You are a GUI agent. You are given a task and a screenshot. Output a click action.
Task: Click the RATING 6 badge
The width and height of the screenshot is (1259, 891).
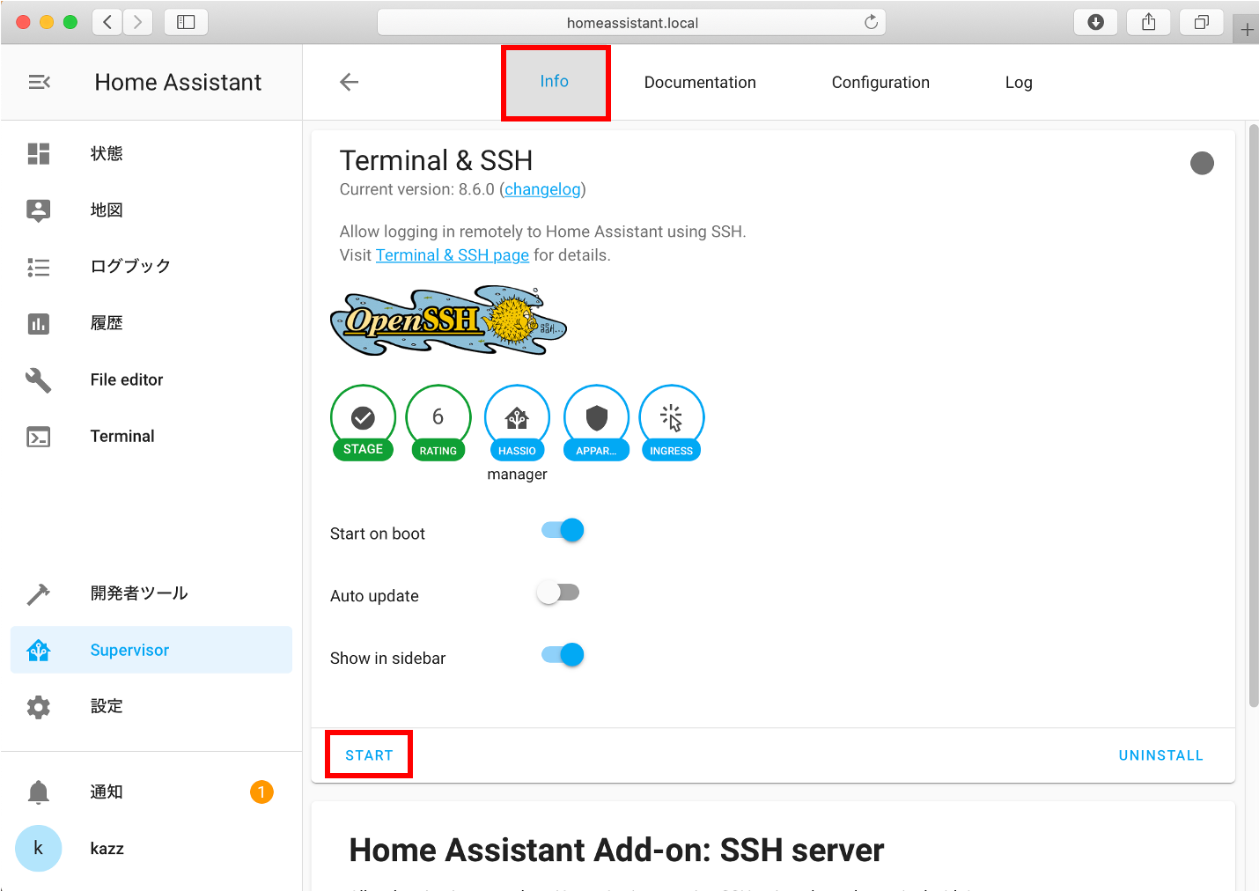coord(438,423)
